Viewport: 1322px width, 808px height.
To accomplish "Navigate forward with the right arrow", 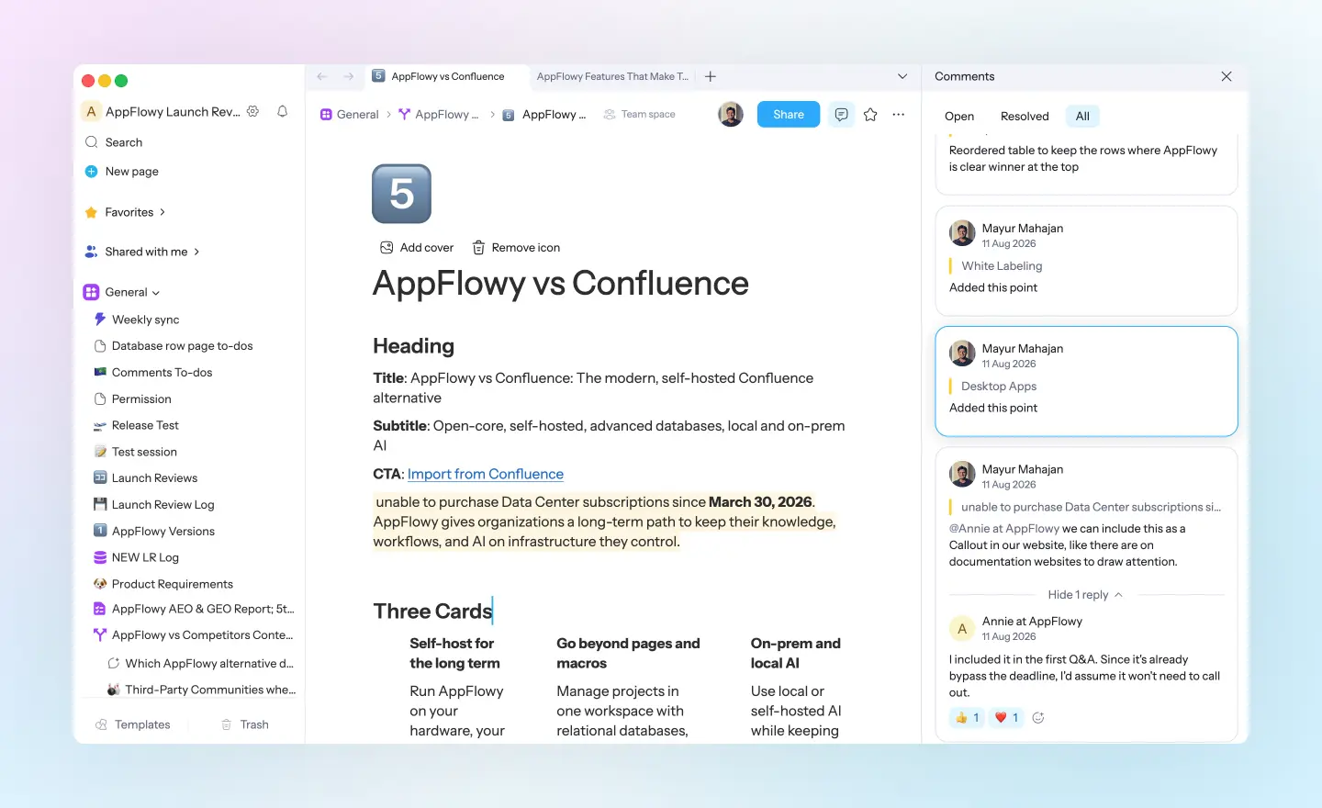I will [349, 76].
